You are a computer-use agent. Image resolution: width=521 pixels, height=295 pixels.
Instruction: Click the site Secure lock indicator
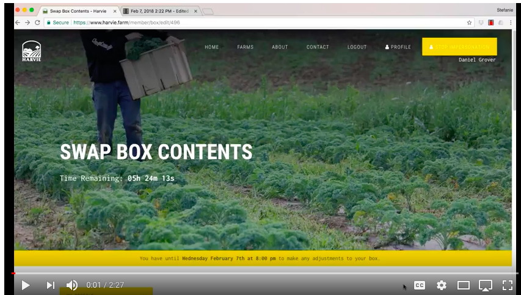point(57,23)
